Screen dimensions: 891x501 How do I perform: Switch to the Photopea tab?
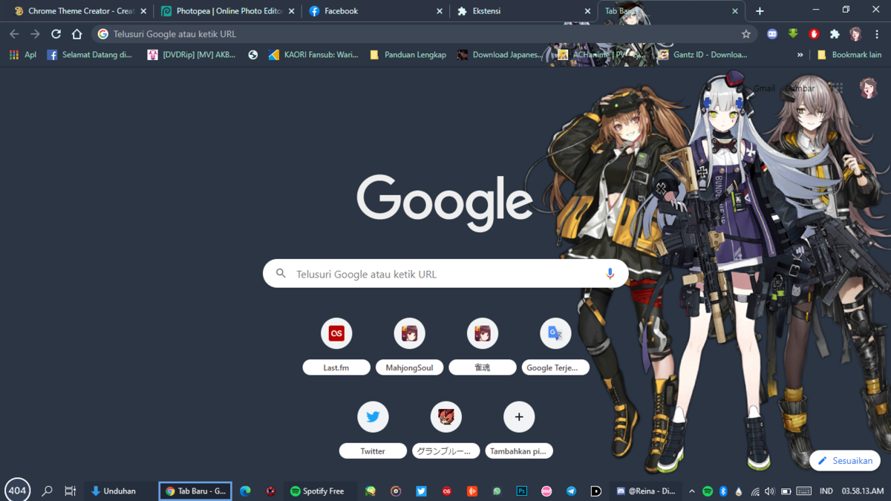coord(228,11)
